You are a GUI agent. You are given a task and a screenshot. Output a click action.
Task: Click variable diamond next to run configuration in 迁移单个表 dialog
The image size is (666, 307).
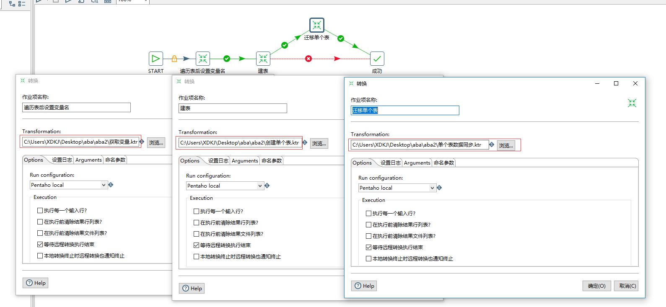pyautogui.click(x=439, y=188)
